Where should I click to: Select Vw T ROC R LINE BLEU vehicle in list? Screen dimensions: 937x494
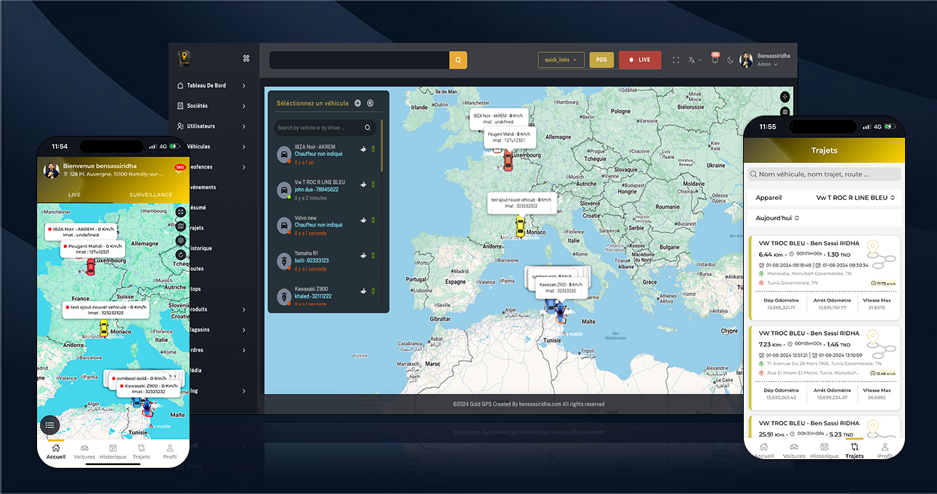coord(320,186)
